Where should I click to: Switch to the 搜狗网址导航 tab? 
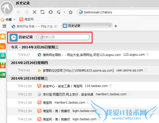pos(36,26)
